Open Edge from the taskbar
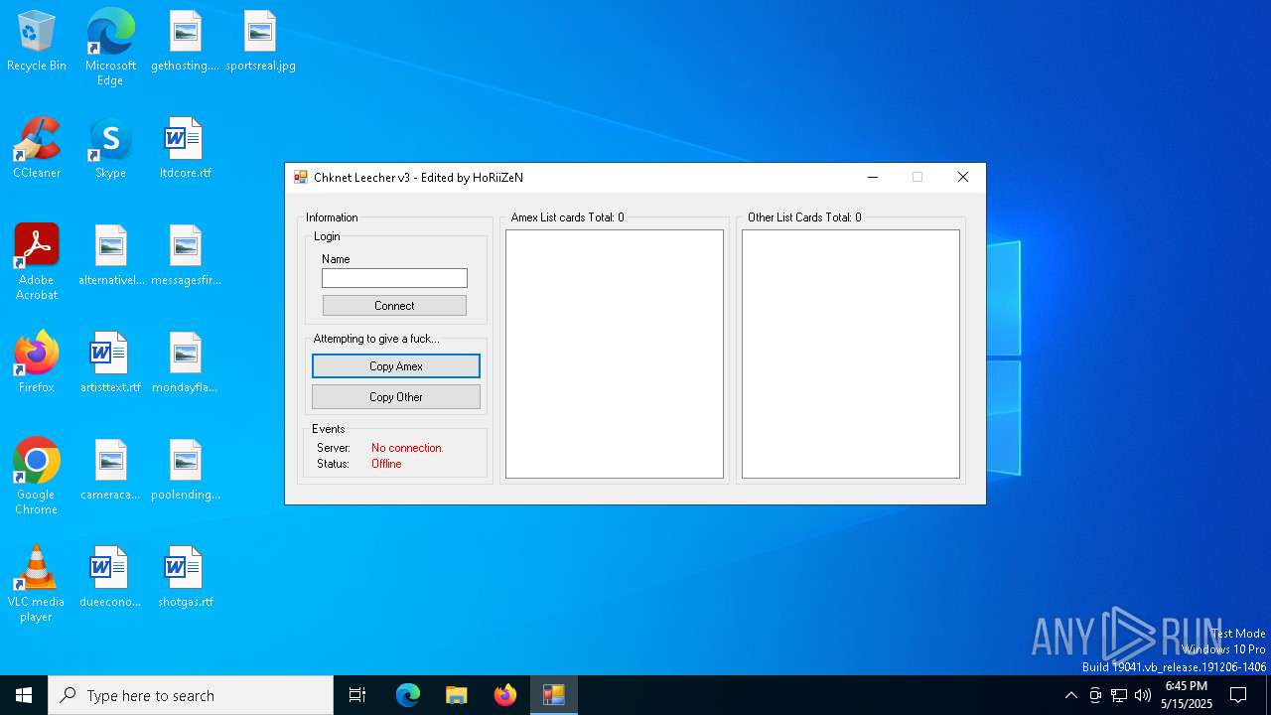1271x715 pixels. pos(408,695)
